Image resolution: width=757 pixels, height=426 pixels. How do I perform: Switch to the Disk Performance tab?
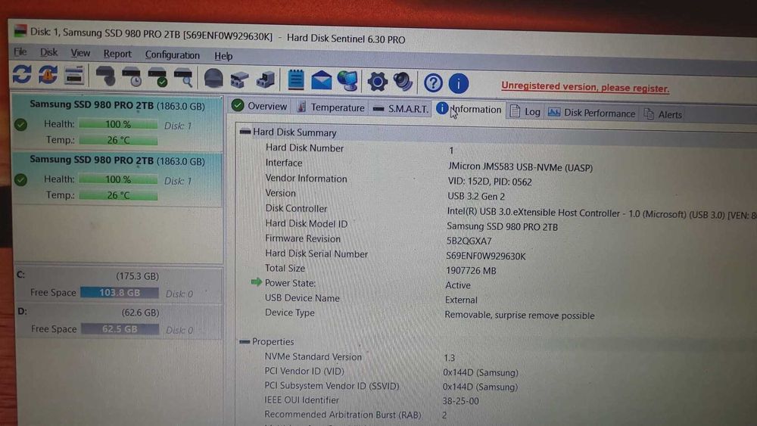click(x=592, y=113)
